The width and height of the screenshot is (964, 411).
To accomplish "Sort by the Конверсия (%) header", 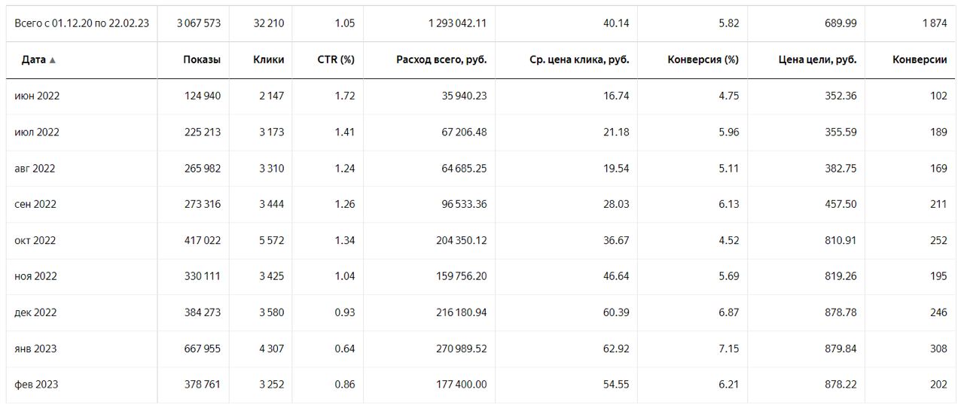I will tap(703, 60).
